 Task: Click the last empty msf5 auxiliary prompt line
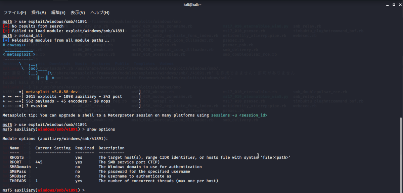click(x=44, y=190)
